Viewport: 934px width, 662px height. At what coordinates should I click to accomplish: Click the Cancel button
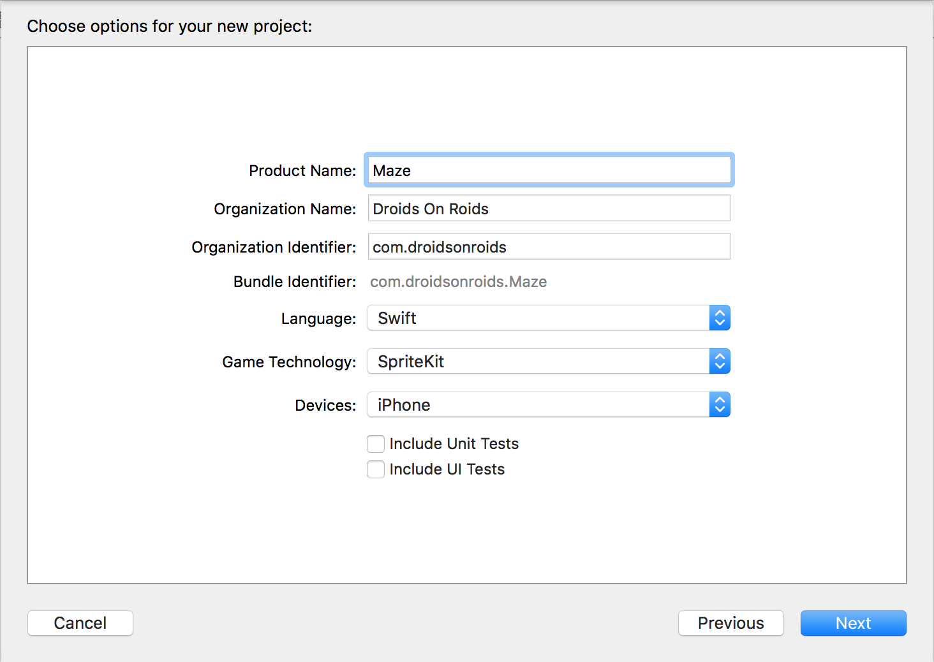point(80,623)
